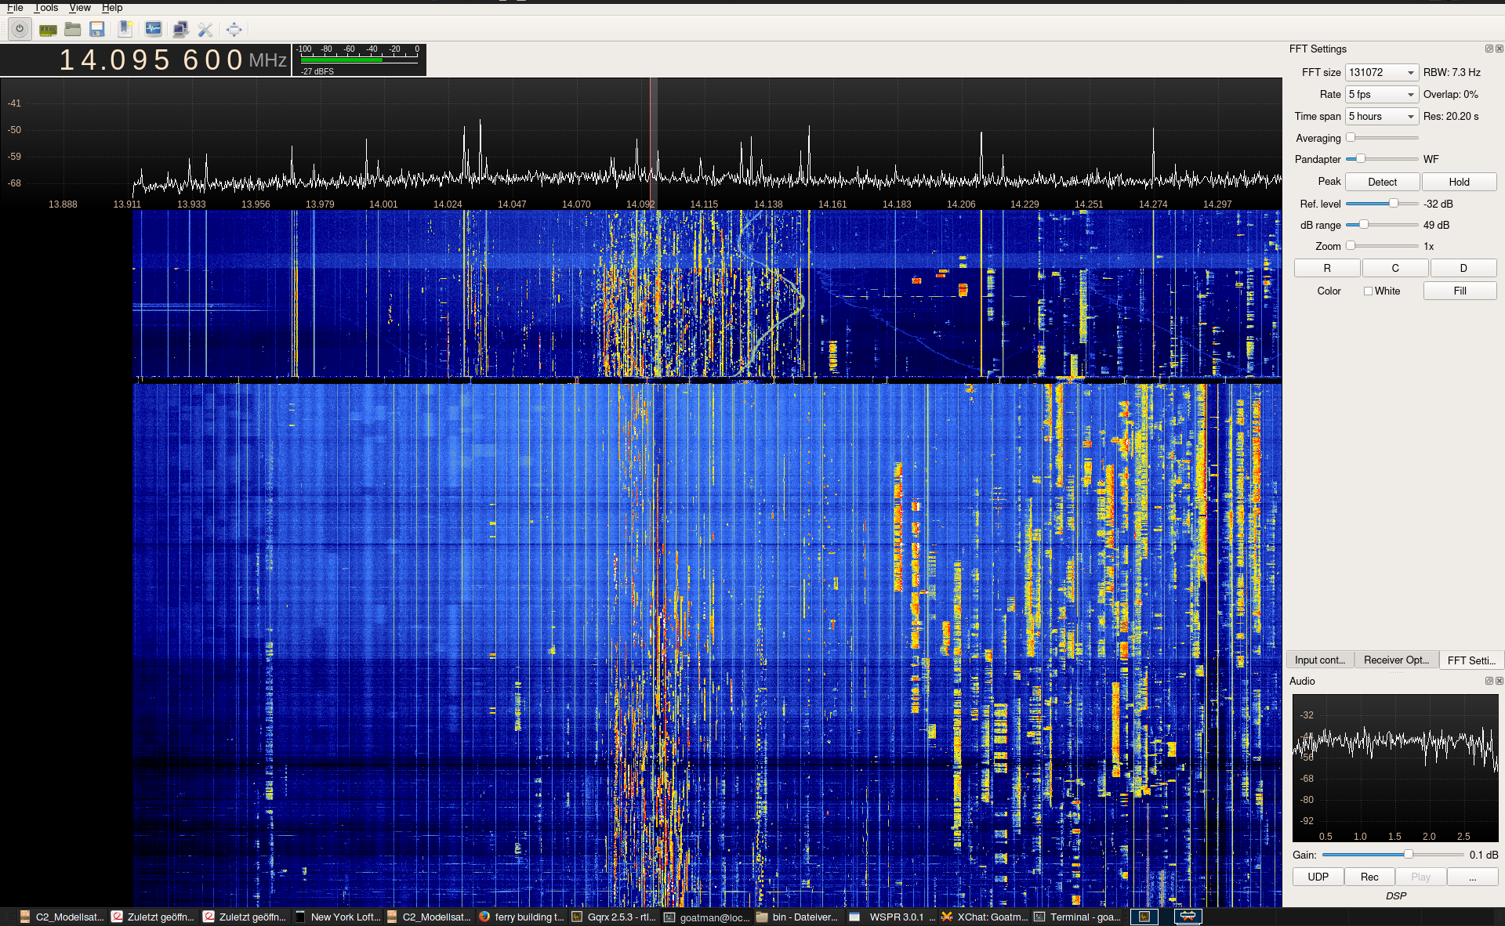The width and height of the screenshot is (1505, 926).
Task: Click the R zoom reset button
Action: point(1327,268)
